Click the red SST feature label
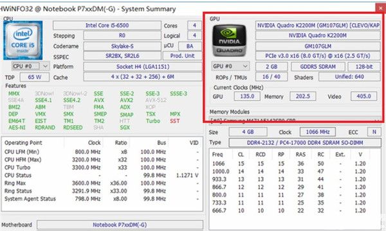 (x=174, y=121)
